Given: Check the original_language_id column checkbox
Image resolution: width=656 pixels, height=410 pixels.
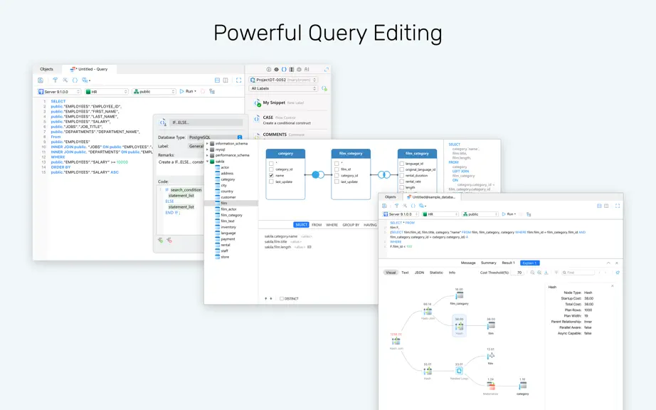Looking at the screenshot, I should 401,169.
